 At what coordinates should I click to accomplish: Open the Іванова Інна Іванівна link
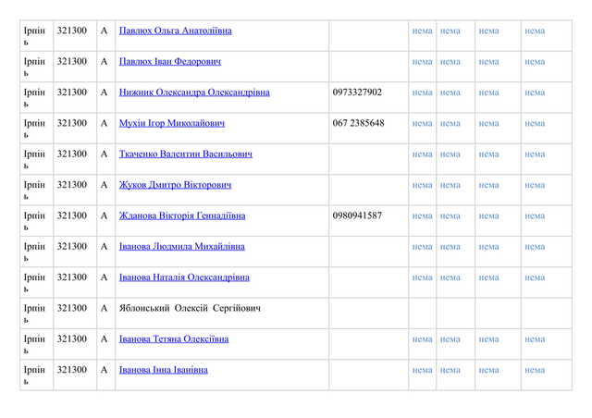(x=164, y=370)
